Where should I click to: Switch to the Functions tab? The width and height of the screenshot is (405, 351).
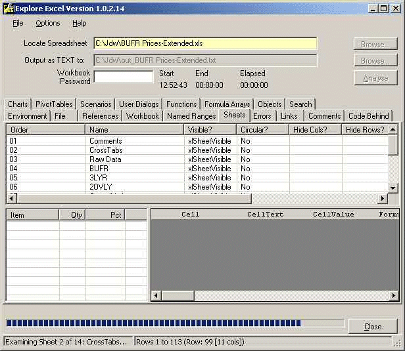tap(181, 104)
